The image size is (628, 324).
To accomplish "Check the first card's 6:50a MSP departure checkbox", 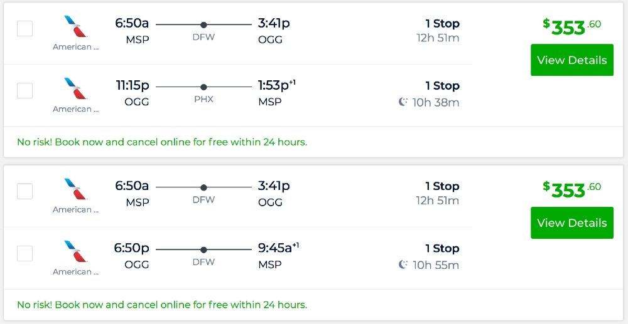I will click(x=24, y=28).
